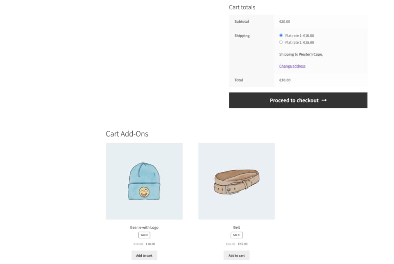Click the Belt product title

pos(236,227)
